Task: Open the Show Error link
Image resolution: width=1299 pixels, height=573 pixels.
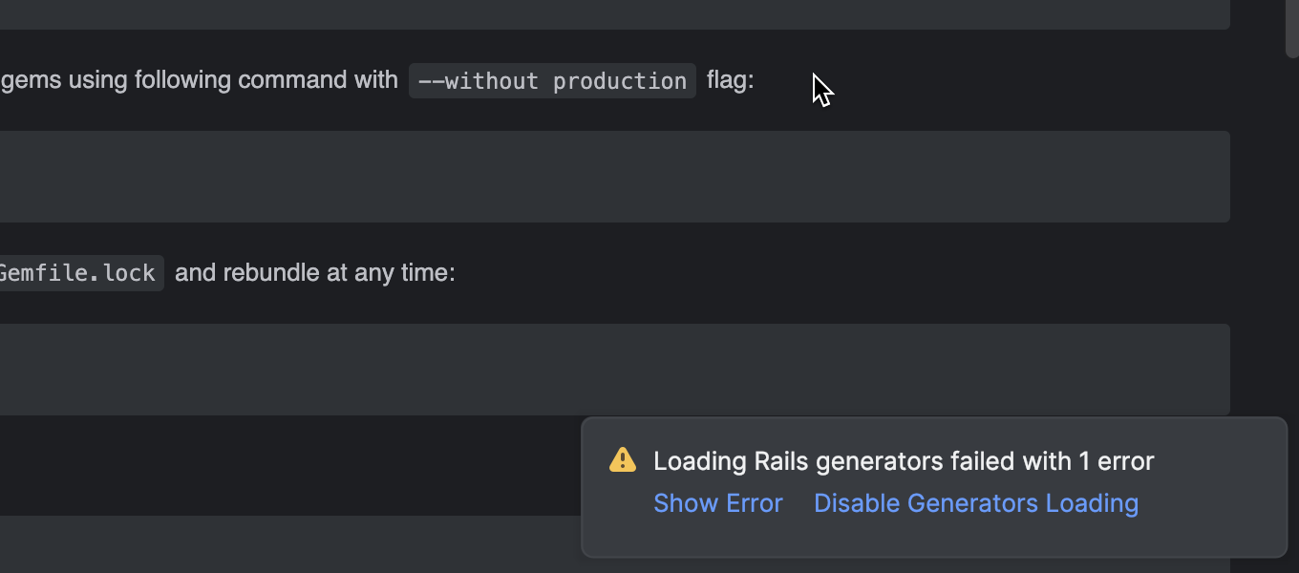Action: 717,503
